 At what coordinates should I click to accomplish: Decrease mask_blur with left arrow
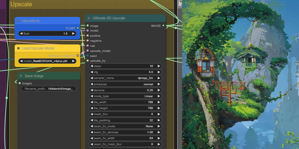click(92, 114)
